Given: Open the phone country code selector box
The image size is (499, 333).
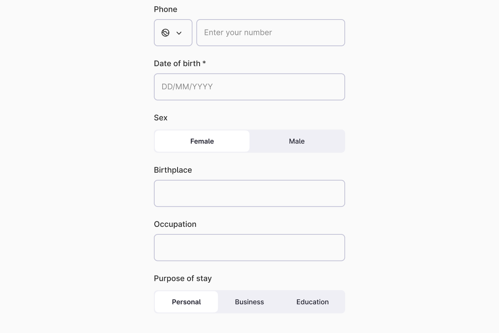Looking at the screenshot, I should coord(173,33).
